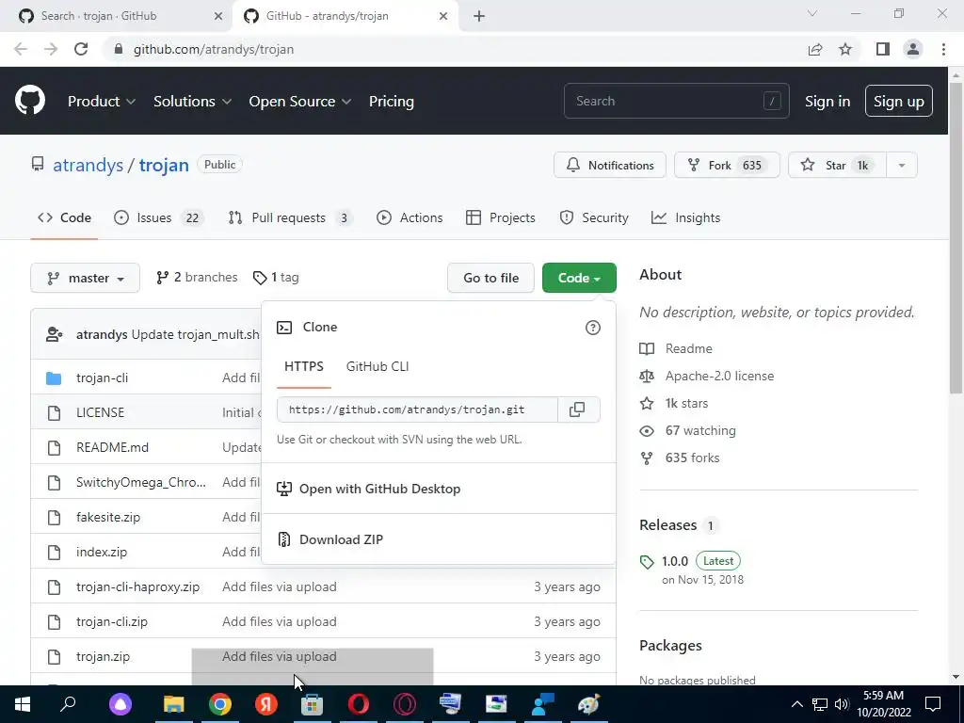
Task: Click the browser address bar URL
Action: click(x=214, y=49)
